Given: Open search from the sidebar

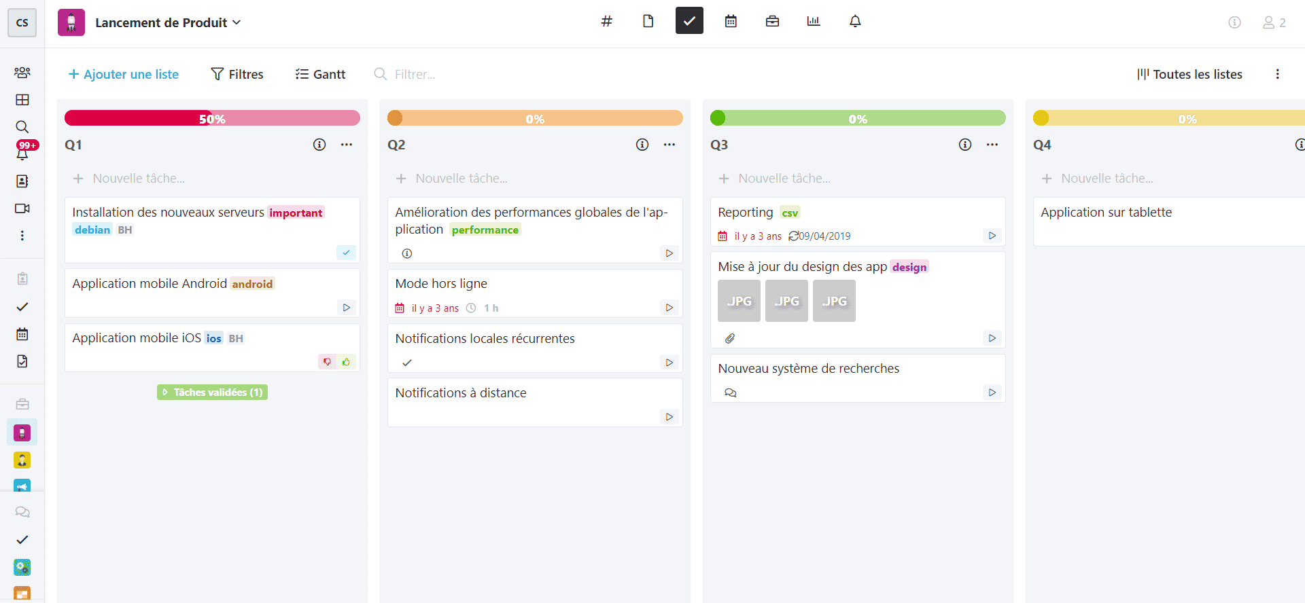Looking at the screenshot, I should point(22,127).
